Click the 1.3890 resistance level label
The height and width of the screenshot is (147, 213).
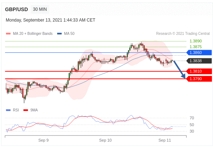click(x=196, y=41)
